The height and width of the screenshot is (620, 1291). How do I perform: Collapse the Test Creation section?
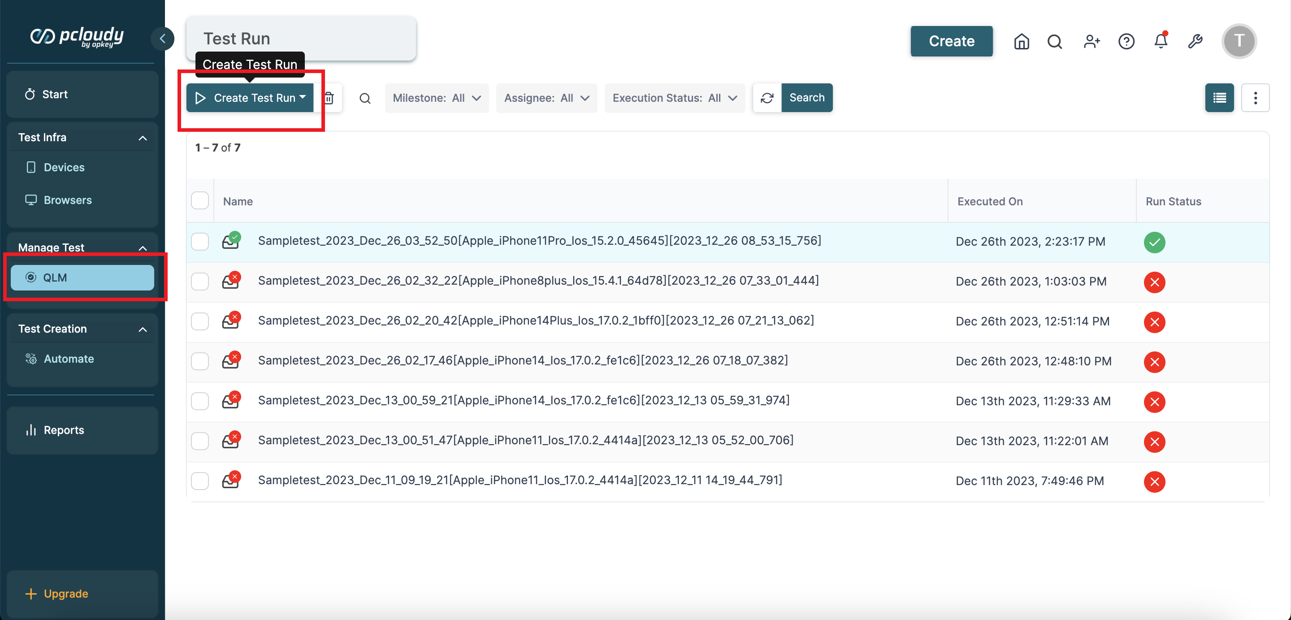[143, 330]
